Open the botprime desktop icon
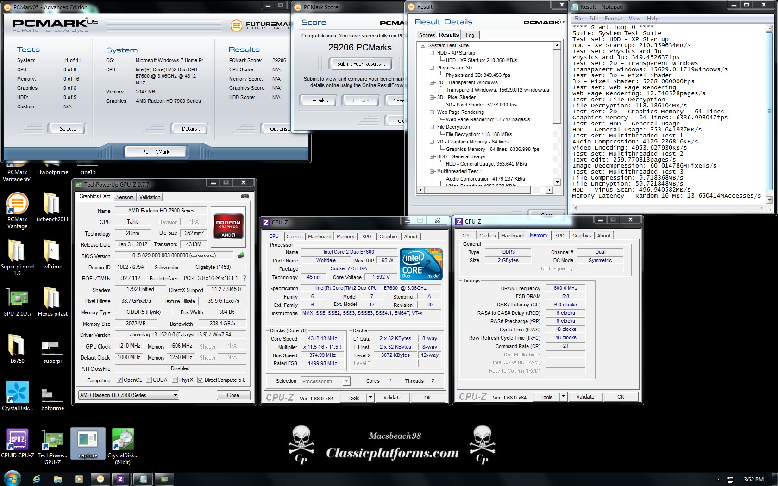Screen dimensions: 778x486 coord(52,399)
